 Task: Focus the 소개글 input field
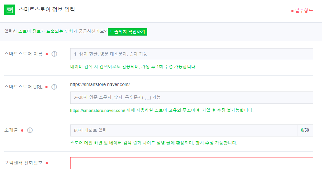pos(184,130)
